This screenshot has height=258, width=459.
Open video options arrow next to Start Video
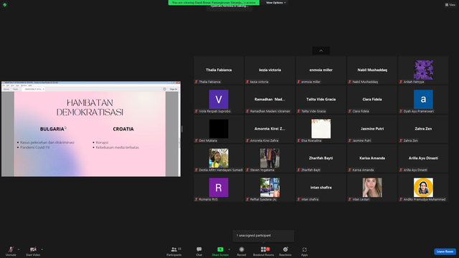[42, 249]
